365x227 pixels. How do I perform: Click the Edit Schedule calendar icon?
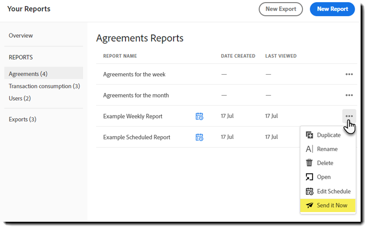coord(309,191)
